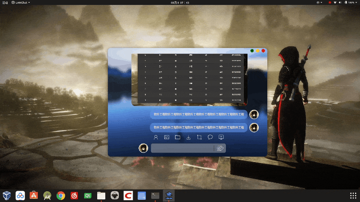Click the second 软件工程 message bubble
The width and height of the screenshot is (360, 202).
[x=198, y=127]
